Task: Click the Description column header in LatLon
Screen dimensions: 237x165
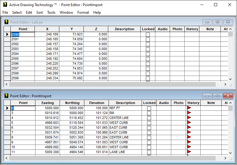Action: click(124, 29)
